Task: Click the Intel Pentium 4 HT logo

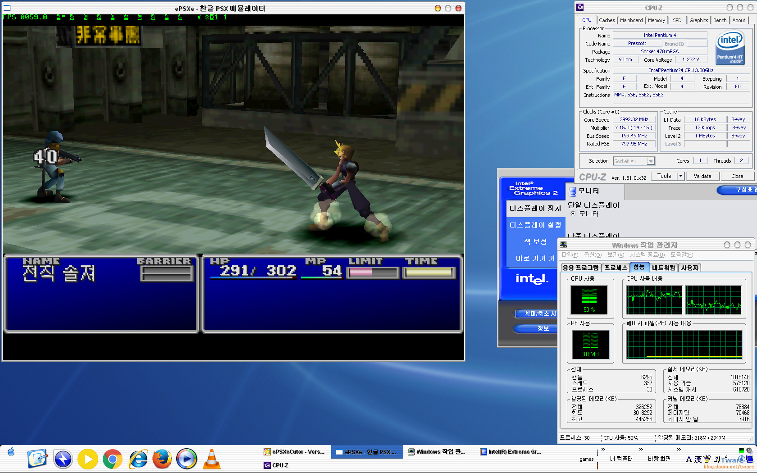Action: click(x=730, y=48)
